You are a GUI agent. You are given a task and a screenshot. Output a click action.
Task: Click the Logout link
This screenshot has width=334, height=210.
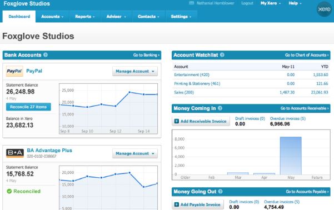[247, 3]
